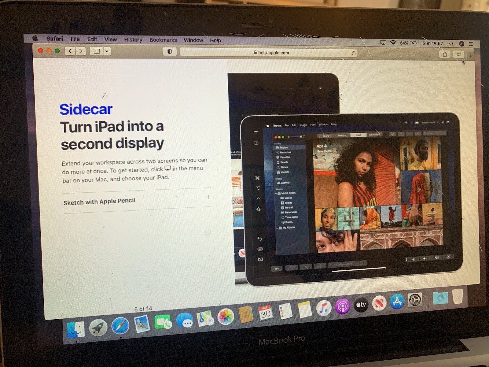The height and width of the screenshot is (367, 489).
Task: Open Maps from the Dock
Action: click(x=205, y=318)
